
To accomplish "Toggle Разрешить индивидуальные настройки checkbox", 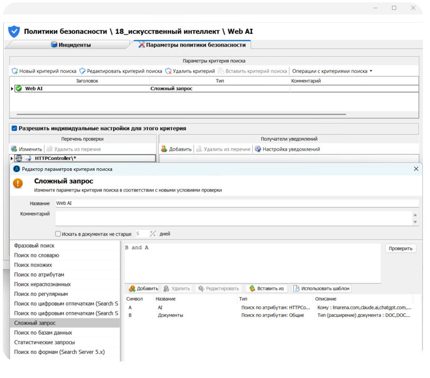I will (x=14, y=129).
